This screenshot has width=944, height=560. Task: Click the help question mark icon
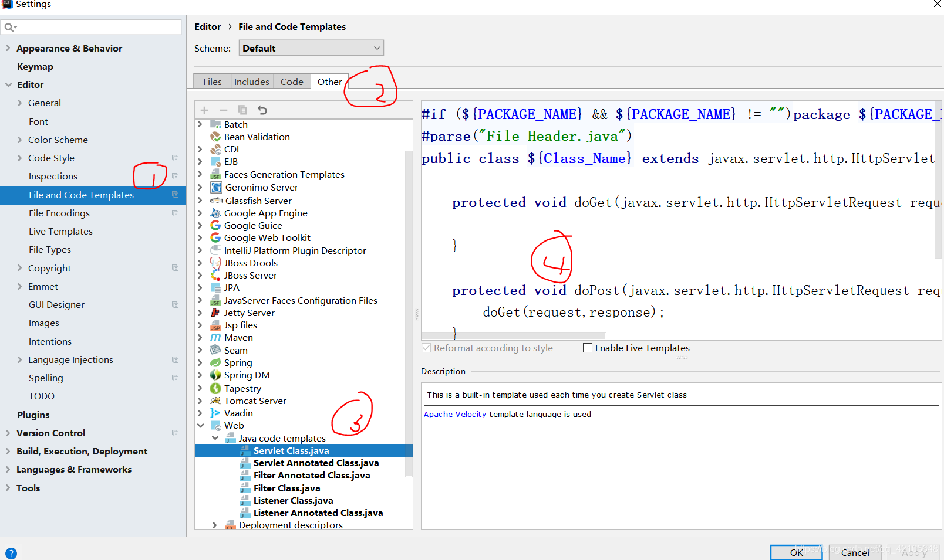(x=11, y=553)
